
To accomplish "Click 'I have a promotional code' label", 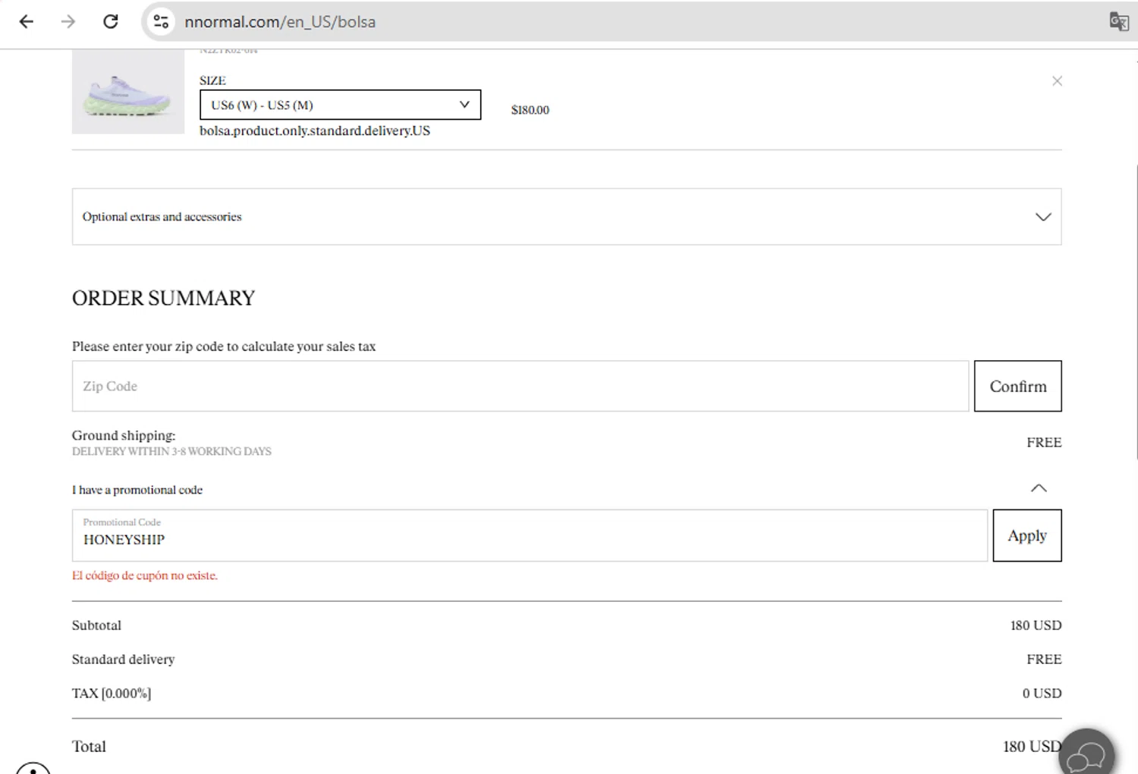I will [x=137, y=490].
